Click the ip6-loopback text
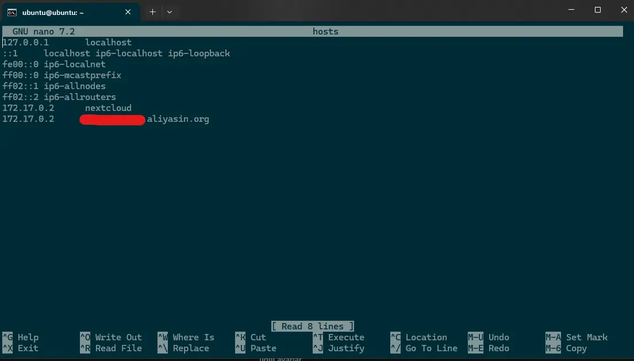 tap(199, 53)
